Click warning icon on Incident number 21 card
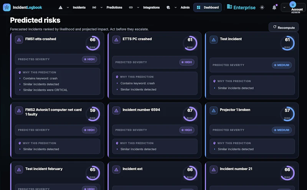 (214, 169)
